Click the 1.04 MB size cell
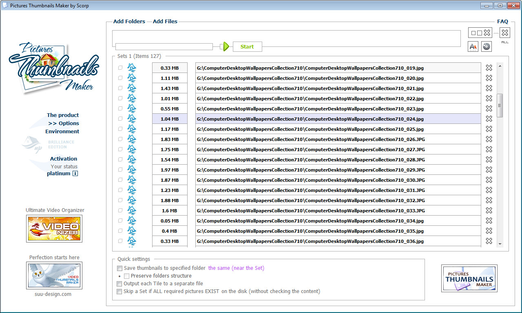The image size is (522, 313). click(x=170, y=119)
